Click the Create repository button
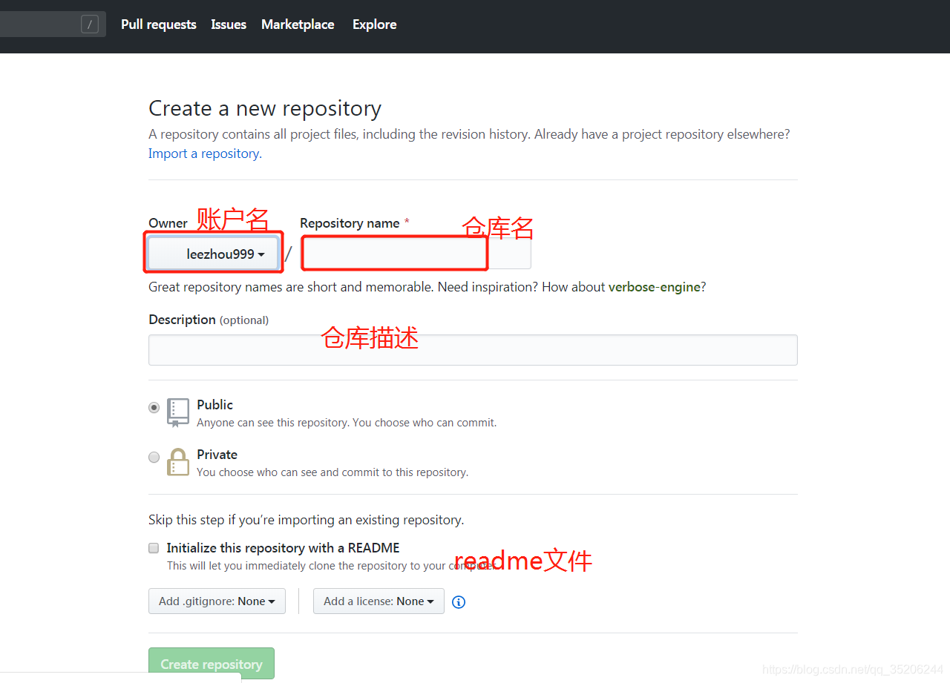950x683 pixels. 212,664
